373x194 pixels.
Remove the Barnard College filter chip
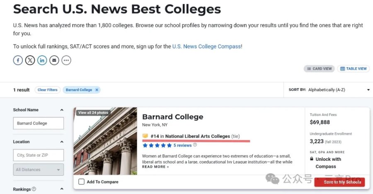[97, 90]
